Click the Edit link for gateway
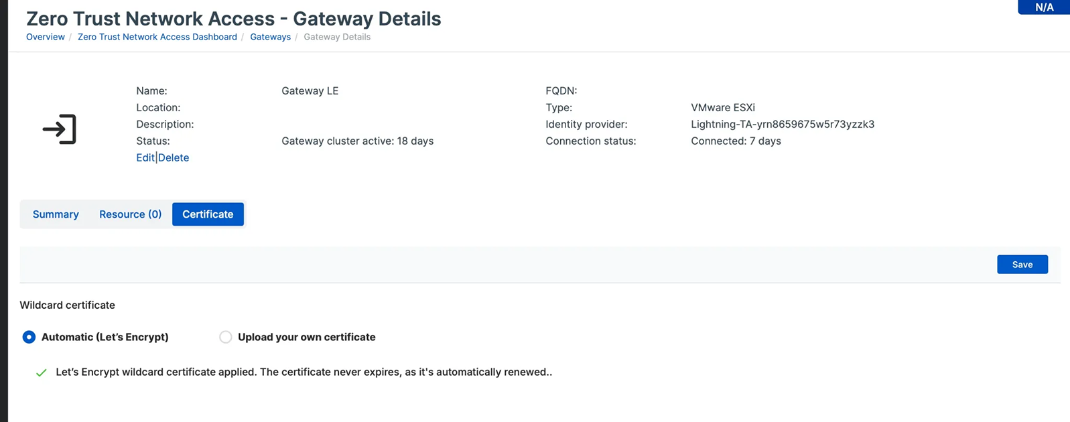This screenshot has height=422, width=1070. tap(145, 157)
